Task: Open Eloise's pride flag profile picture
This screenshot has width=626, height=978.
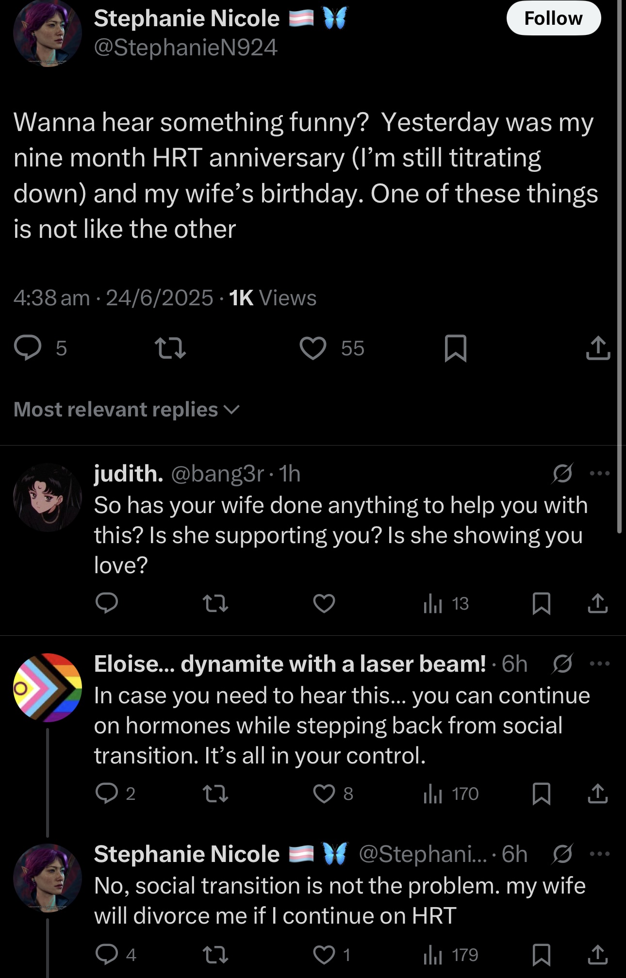Action: pyautogui.click(x=48, y=687)
